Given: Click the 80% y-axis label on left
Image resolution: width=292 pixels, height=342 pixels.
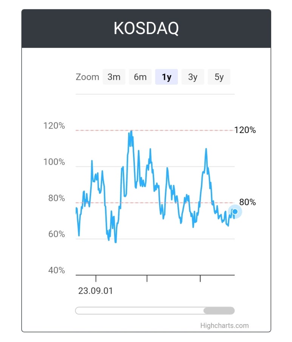Looking at the screenshot, I should click(x=57, y=198).
